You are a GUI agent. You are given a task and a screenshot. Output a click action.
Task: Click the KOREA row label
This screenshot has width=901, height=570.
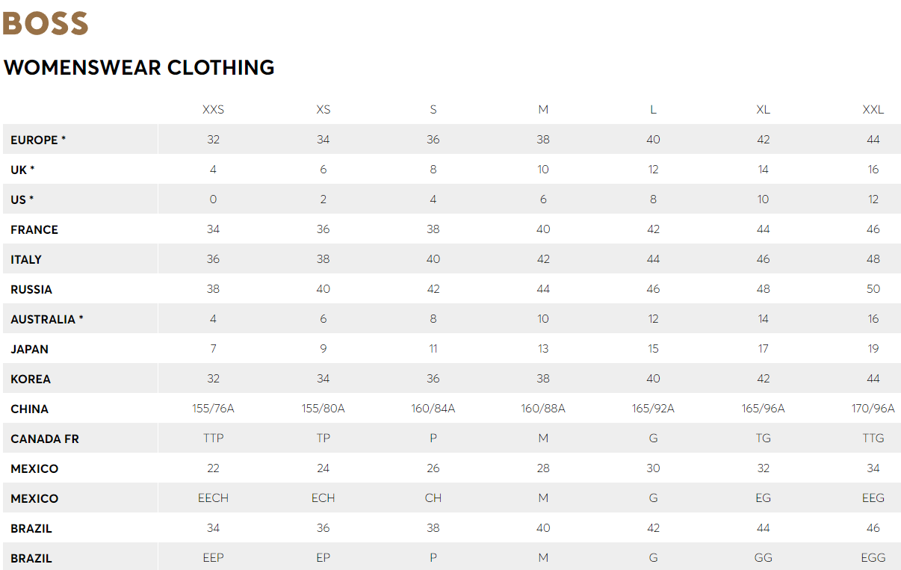coord(31,379)
